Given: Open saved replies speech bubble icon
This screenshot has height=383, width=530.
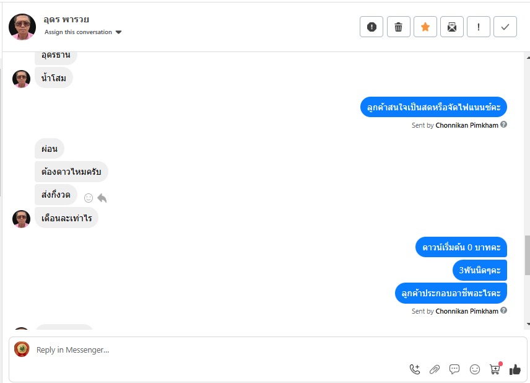Looking at the screenshot, I should (454, 369).
